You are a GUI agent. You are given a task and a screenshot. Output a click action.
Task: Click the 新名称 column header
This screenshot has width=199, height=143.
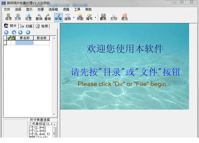point(42,38)
